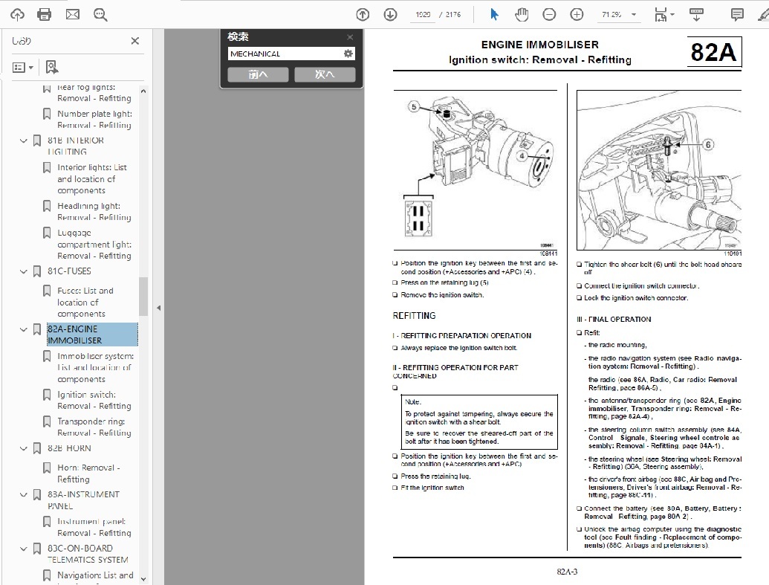Go to the next page using down arrow

pyautogui.click(x=390, y=14)
